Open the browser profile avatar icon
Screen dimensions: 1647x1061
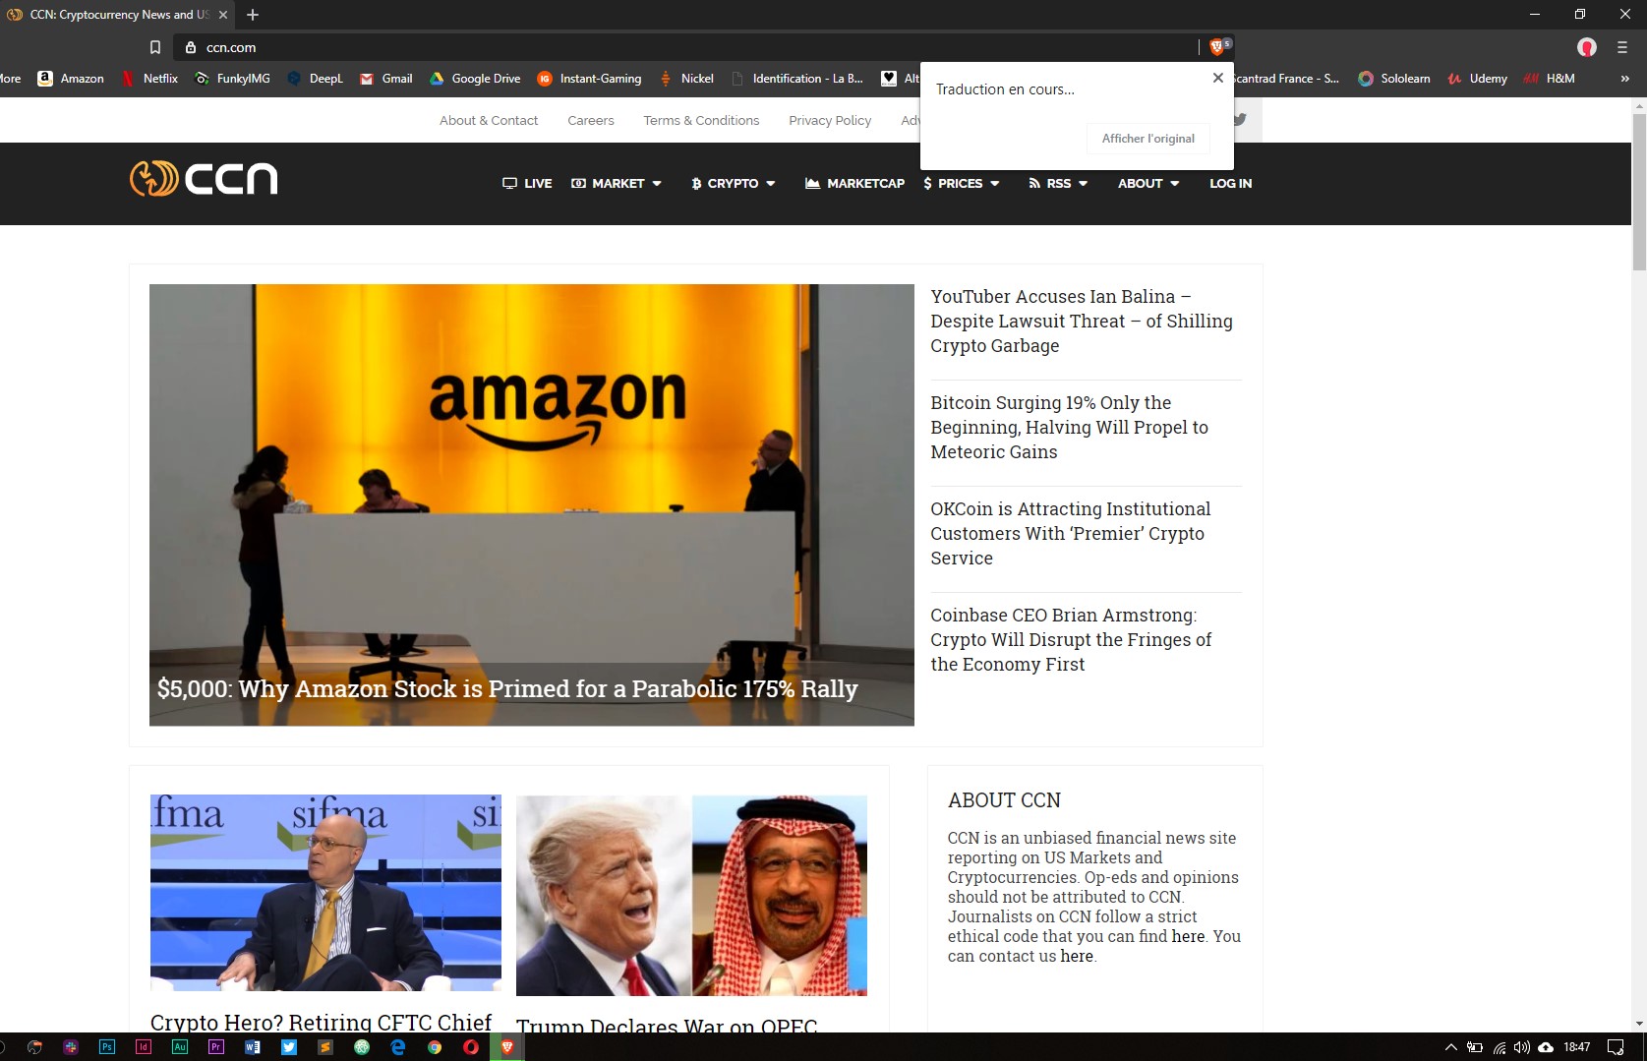coord(1586,47)
